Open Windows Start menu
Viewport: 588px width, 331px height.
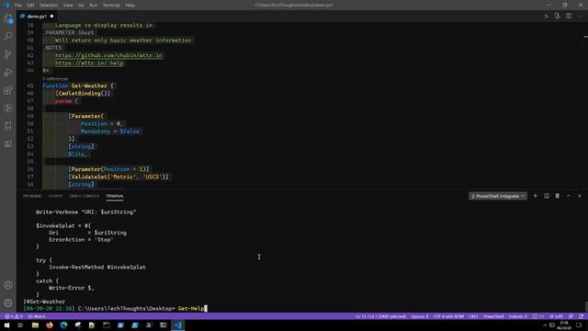click(6, 325)
